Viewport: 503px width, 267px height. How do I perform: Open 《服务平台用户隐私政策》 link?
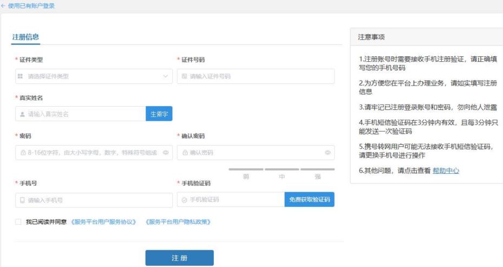(178, 222)
